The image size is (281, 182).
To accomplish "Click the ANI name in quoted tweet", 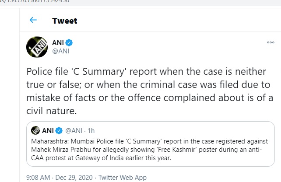I will (x=47, y=130).
